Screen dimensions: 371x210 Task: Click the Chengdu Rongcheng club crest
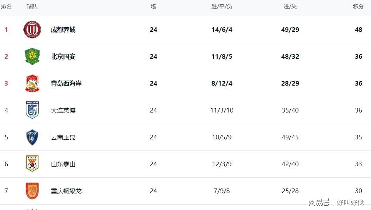32,30
